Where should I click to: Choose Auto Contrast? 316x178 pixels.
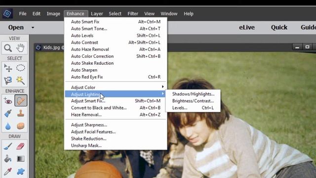point(116,43)
